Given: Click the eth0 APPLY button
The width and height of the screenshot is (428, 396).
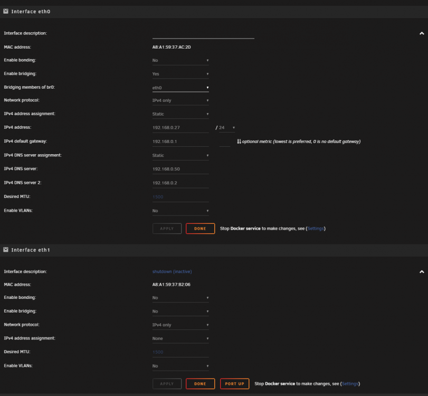Looking at the screenshot, I should [167, 229].
